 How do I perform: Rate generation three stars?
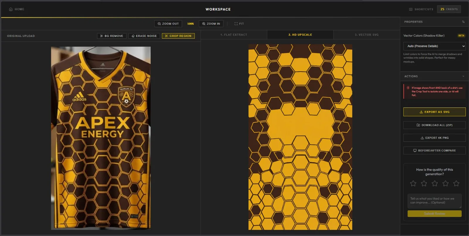[x=435, y=184]
